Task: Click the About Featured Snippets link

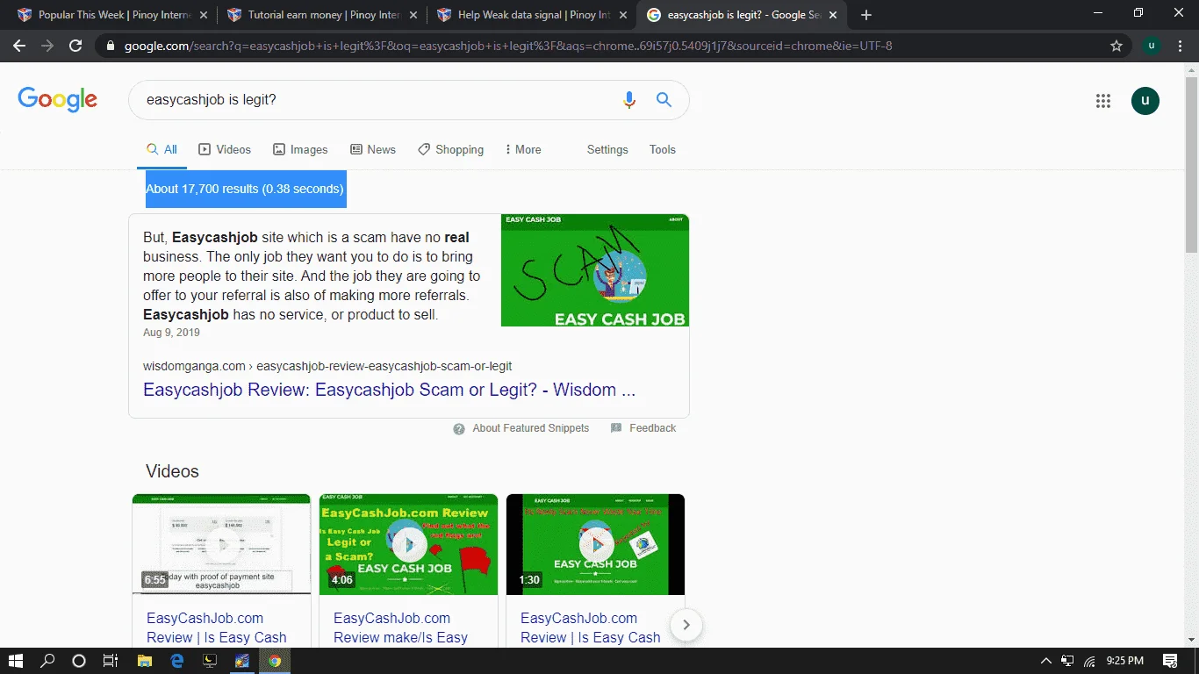Action: tap(531, 428)
